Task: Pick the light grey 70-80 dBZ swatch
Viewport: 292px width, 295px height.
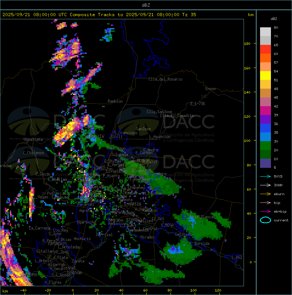Action: click(265, 32)
